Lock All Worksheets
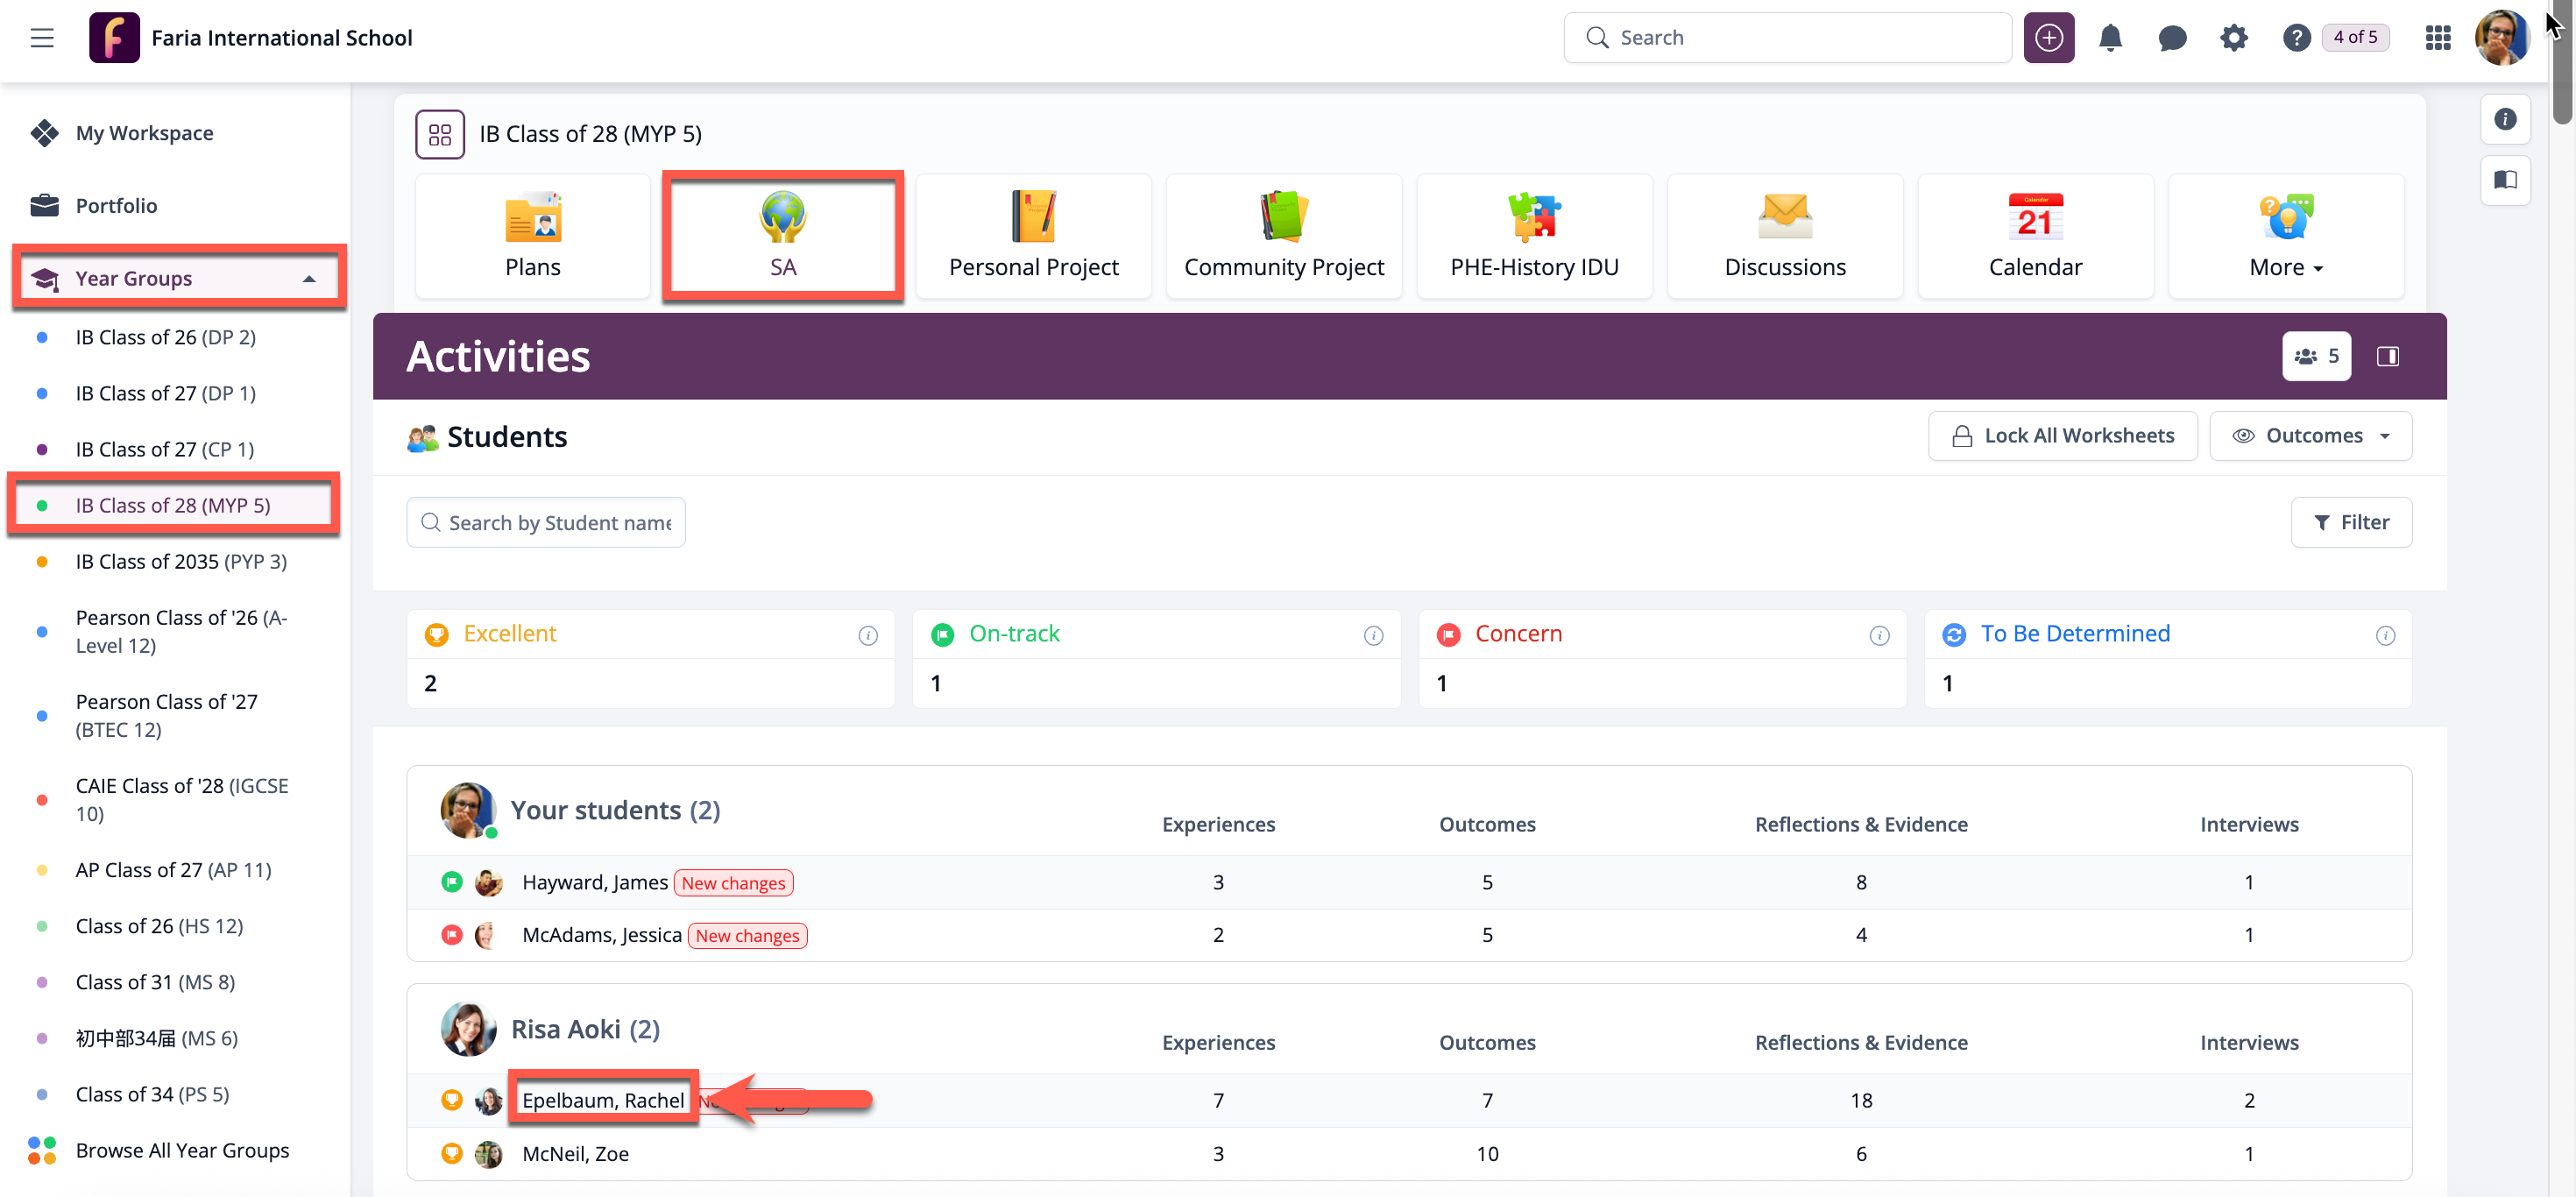Image resolution: width=2576 pixels, height=1197 pixels. (2062, 436)
